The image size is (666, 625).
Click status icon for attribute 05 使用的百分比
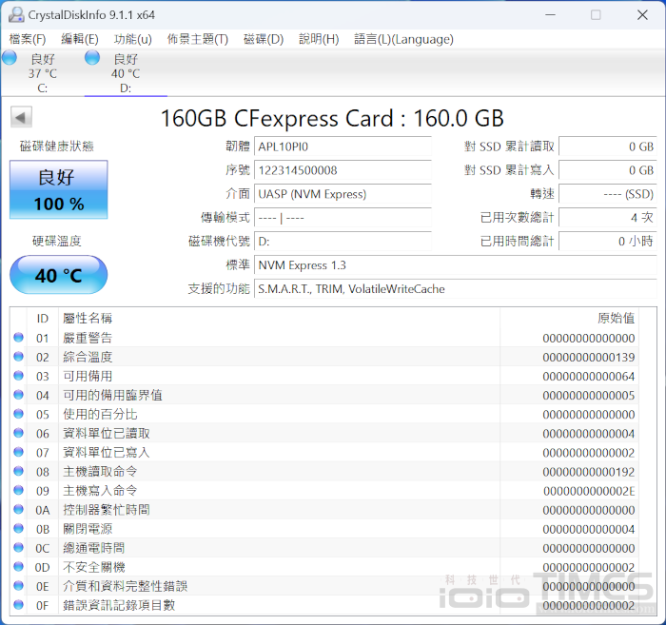pyautogui.click(x=18, y=414)
